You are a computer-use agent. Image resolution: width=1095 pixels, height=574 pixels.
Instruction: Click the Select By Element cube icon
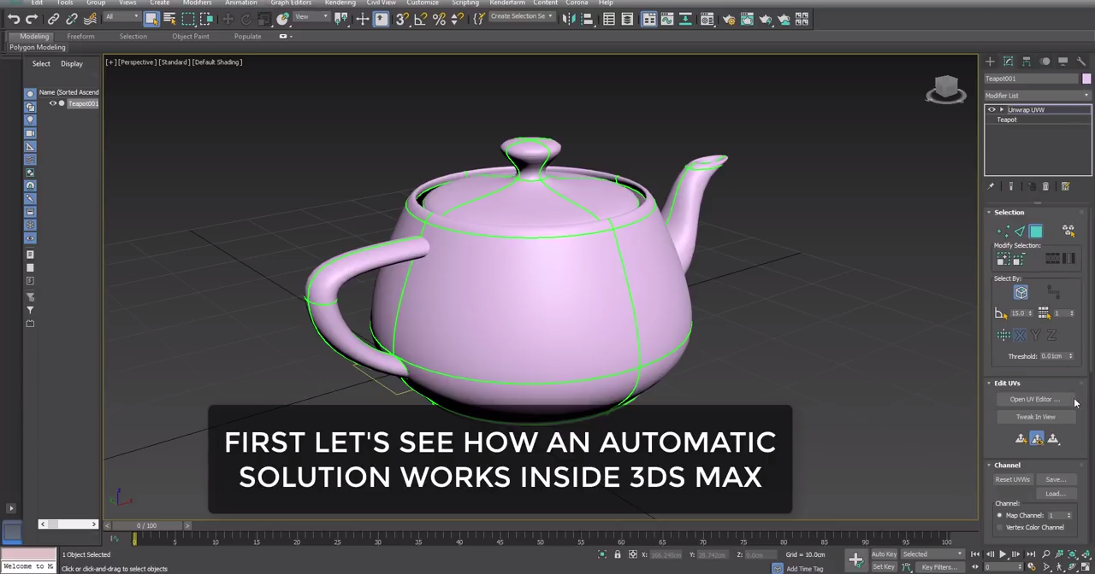click(x=1021, y=293)
